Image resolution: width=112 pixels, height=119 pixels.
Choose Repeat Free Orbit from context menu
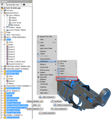coord(47,37)
